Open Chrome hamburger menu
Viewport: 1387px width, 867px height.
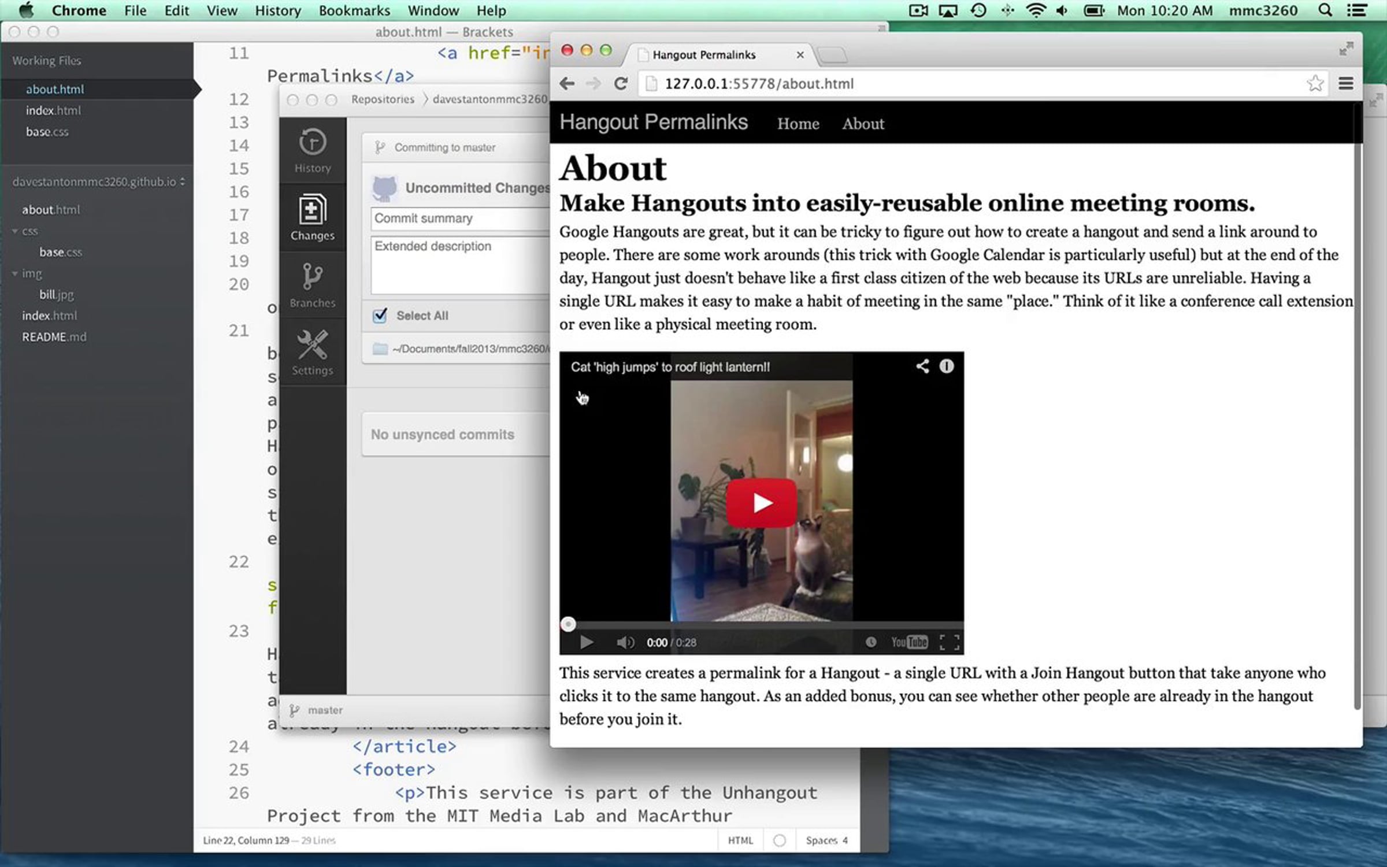[1346, 84]
